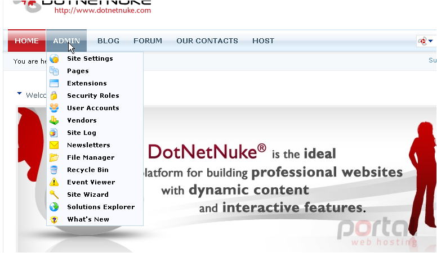Click the Solutions Explorer globe icon
The width and height of the screenshot is (437, 253).
pyautogui.click(x=54, y=207)
